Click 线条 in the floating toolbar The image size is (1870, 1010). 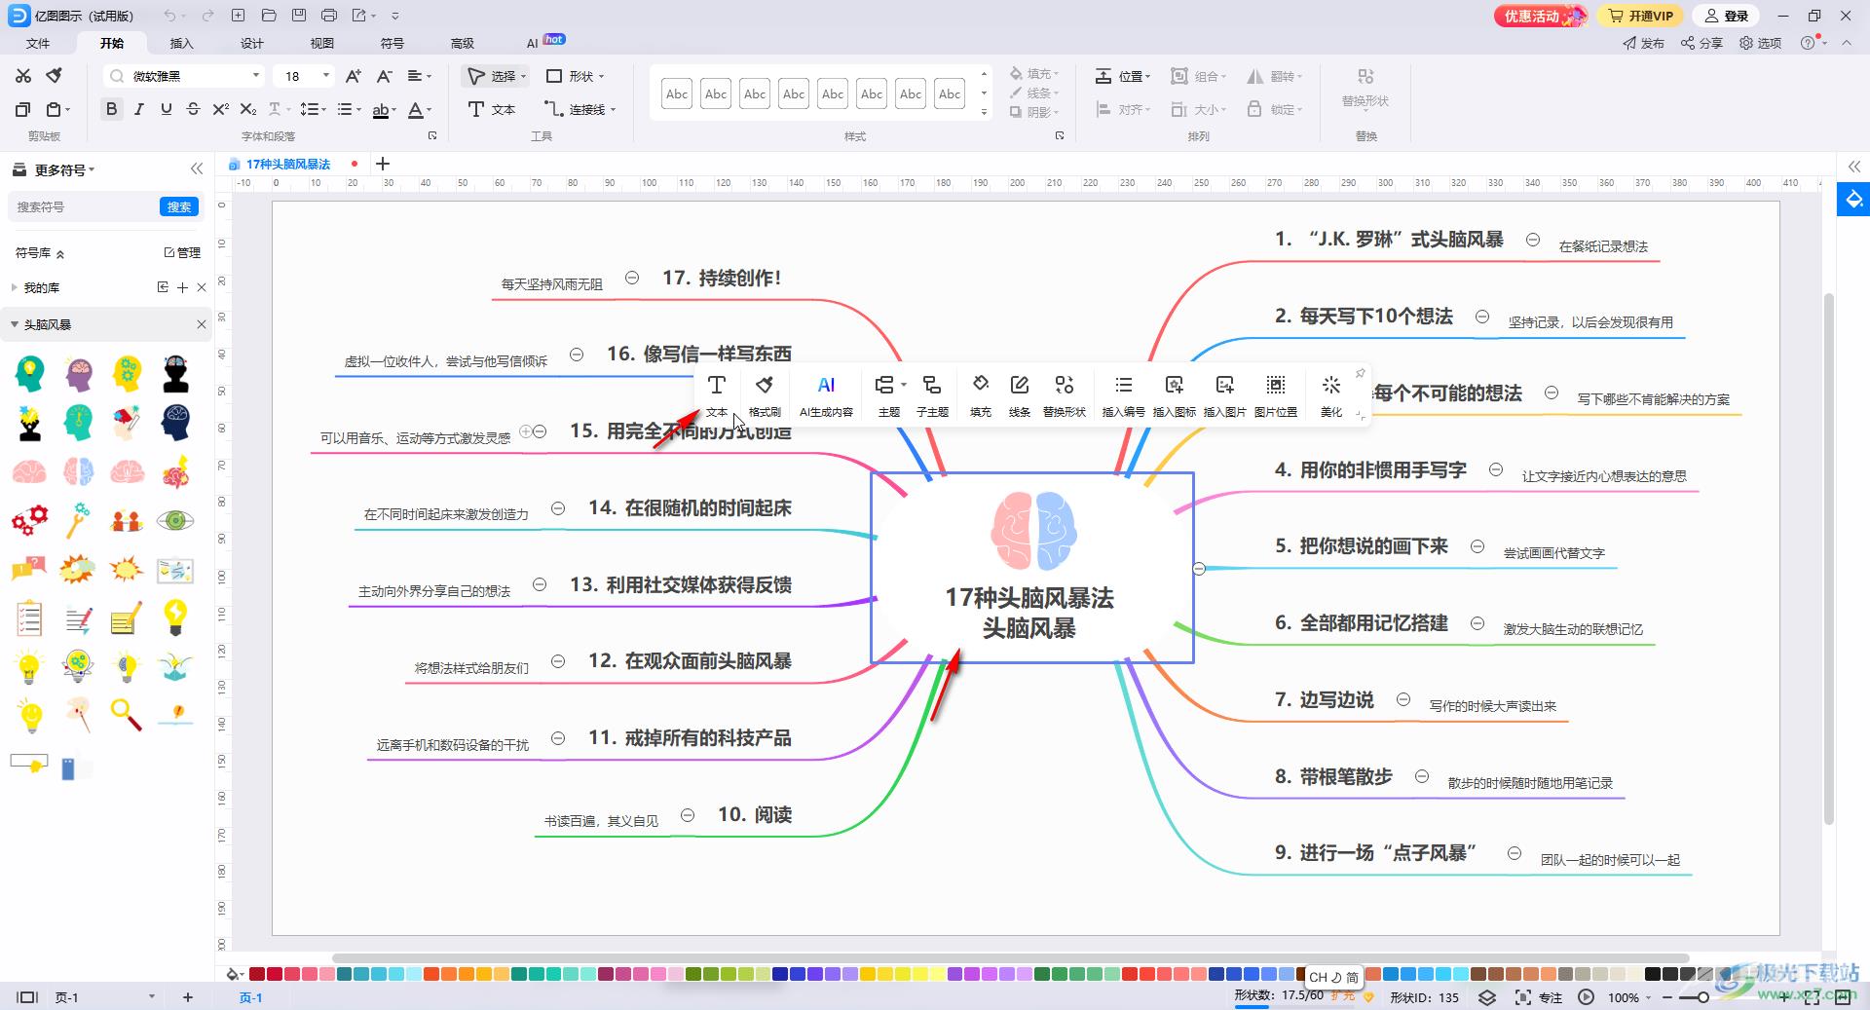[1020, 395]
